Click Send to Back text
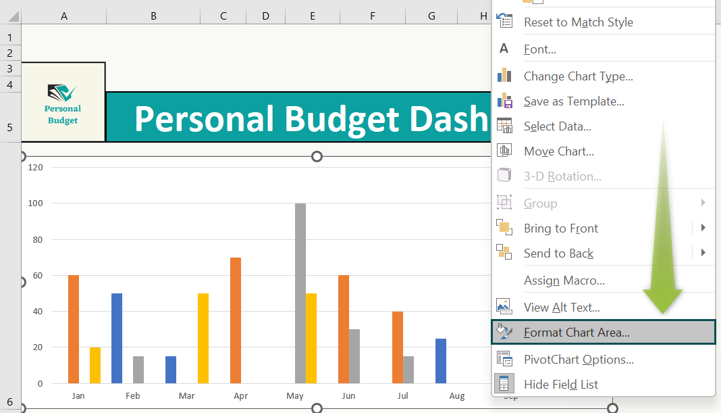 559,253
